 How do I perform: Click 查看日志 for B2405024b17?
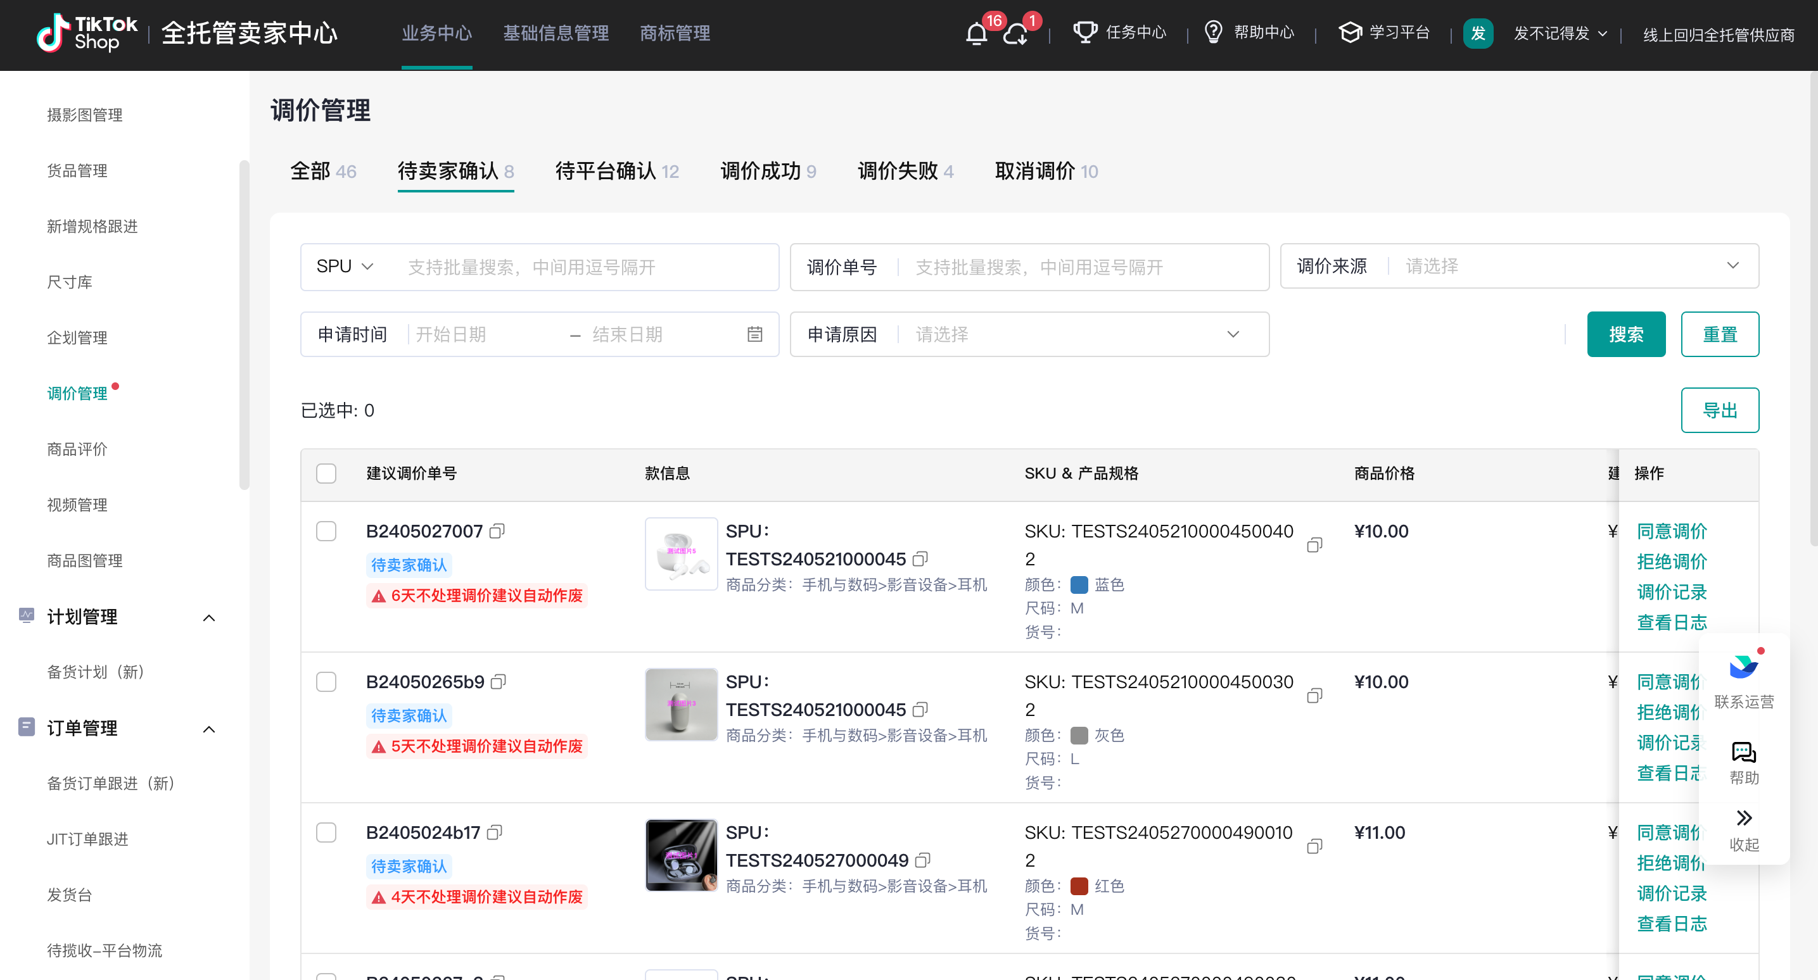pos(1672,924)
